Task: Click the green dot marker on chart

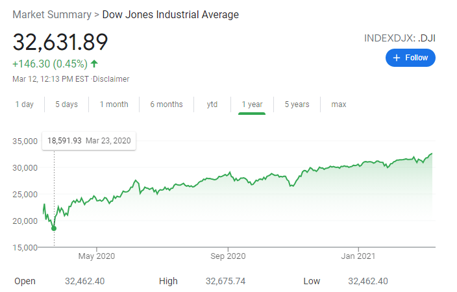Action: (54, 228)
